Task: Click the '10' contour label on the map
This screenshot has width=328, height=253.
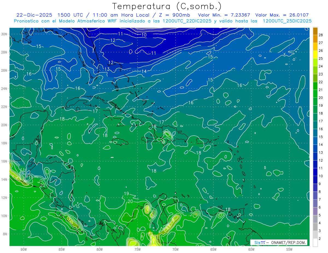Action: (x=144, y=35)
